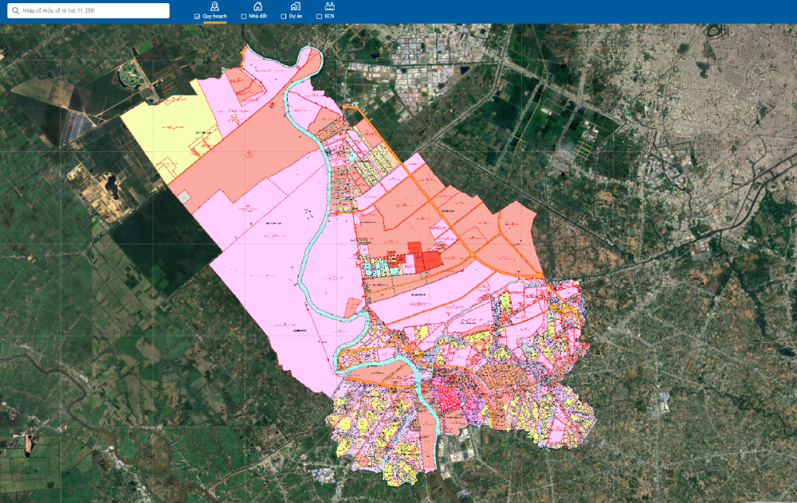Click the Dự án building icon
This screenshot has width=797, height=503.
point(296,6)
